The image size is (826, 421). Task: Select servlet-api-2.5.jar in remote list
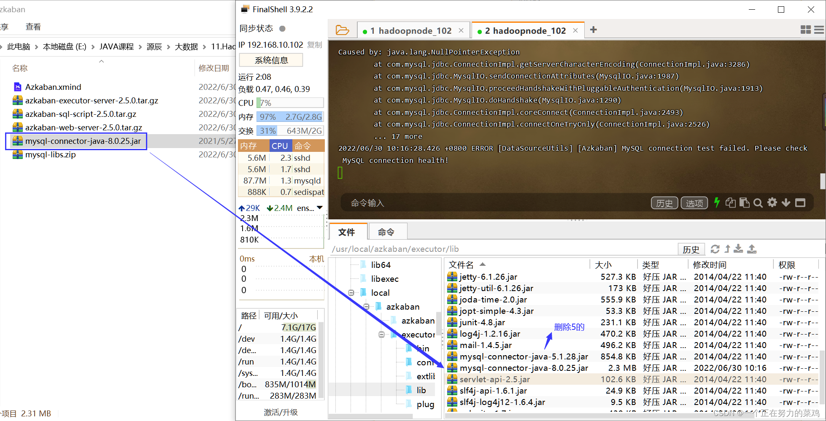[x=494, y=379]
